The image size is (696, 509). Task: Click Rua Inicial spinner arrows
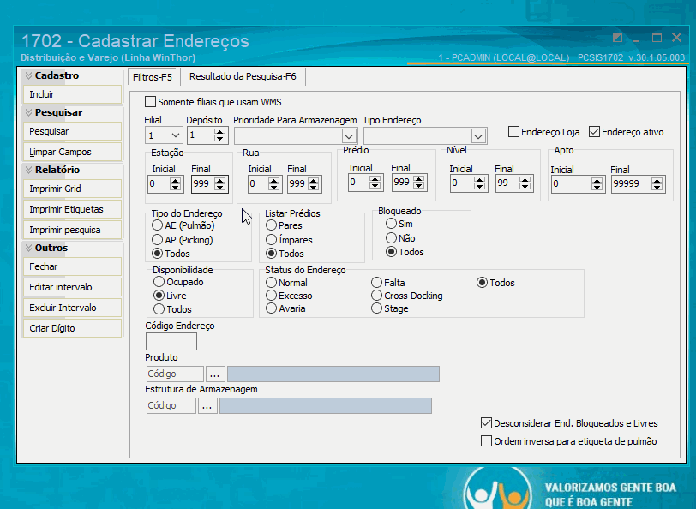click(x=274, y=183)
